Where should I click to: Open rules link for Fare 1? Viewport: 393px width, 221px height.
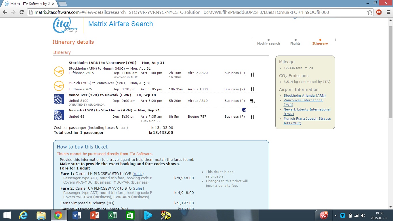(x=138, y=174)
